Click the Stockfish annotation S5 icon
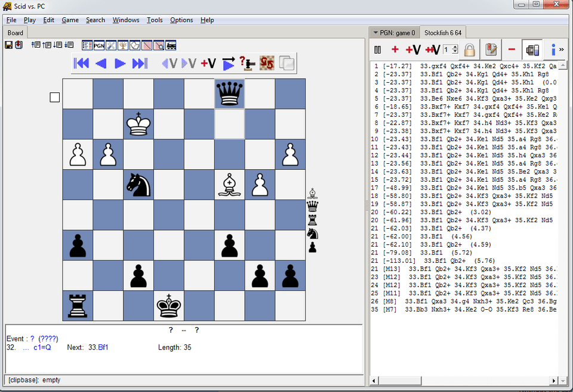The width and height of the screenshot is (573, 392). tap(267, 63)
